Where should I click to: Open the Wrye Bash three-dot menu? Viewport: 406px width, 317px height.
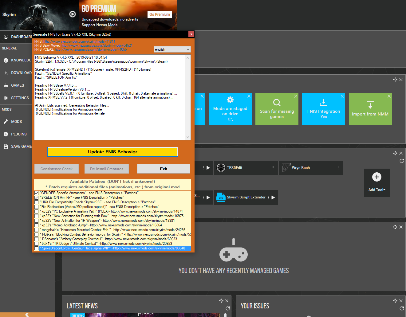click(338, 168)
